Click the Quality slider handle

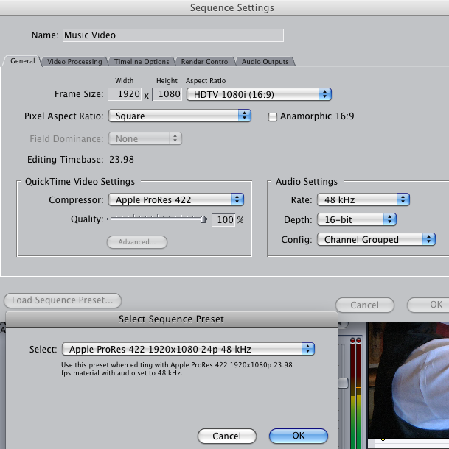click(x=203, y=219)
